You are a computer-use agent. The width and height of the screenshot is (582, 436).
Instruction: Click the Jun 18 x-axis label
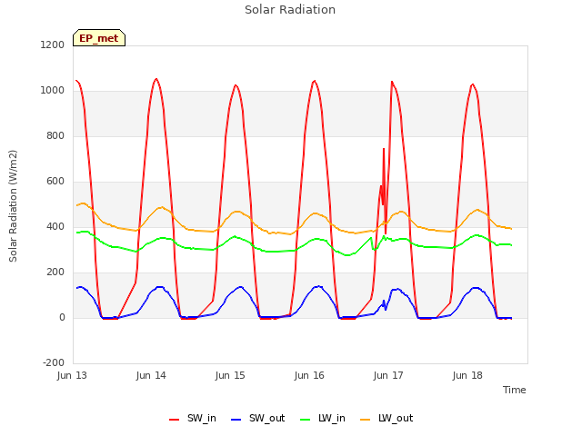click(467, 375)
